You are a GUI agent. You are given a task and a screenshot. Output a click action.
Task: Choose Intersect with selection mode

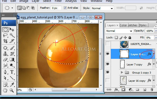tap(33, 8)
